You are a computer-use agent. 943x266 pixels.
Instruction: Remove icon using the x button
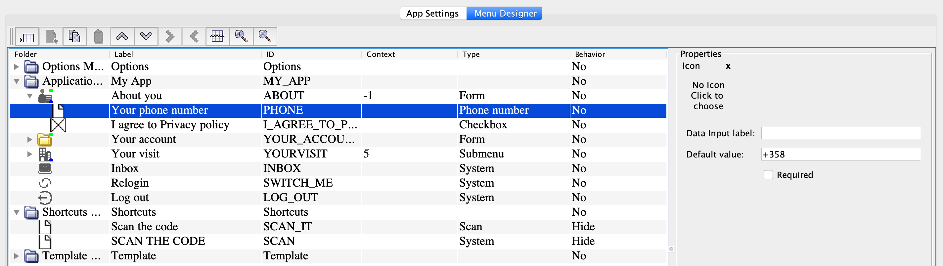(x=728, y=66)
